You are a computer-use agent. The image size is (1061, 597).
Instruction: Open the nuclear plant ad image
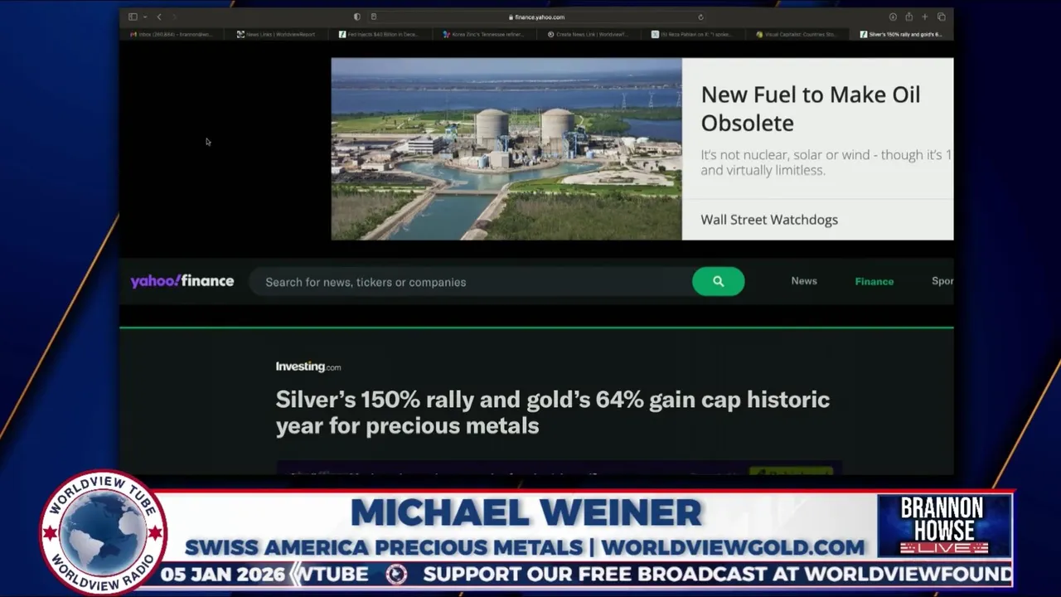[x=506, y=149]
